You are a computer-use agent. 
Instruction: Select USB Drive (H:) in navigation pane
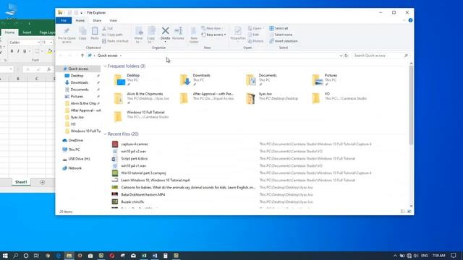(x=79, y=159)
